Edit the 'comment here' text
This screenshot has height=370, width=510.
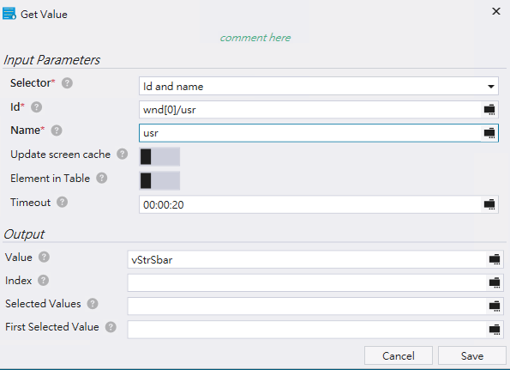pos(255,38)
